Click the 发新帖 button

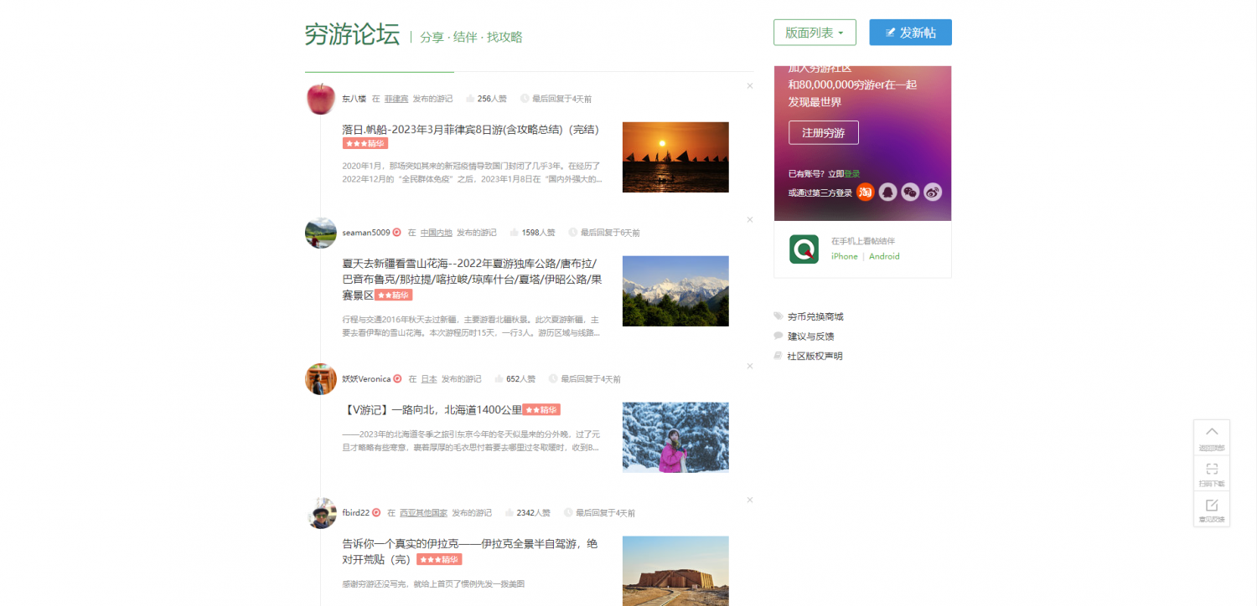[x=910, y=33]
